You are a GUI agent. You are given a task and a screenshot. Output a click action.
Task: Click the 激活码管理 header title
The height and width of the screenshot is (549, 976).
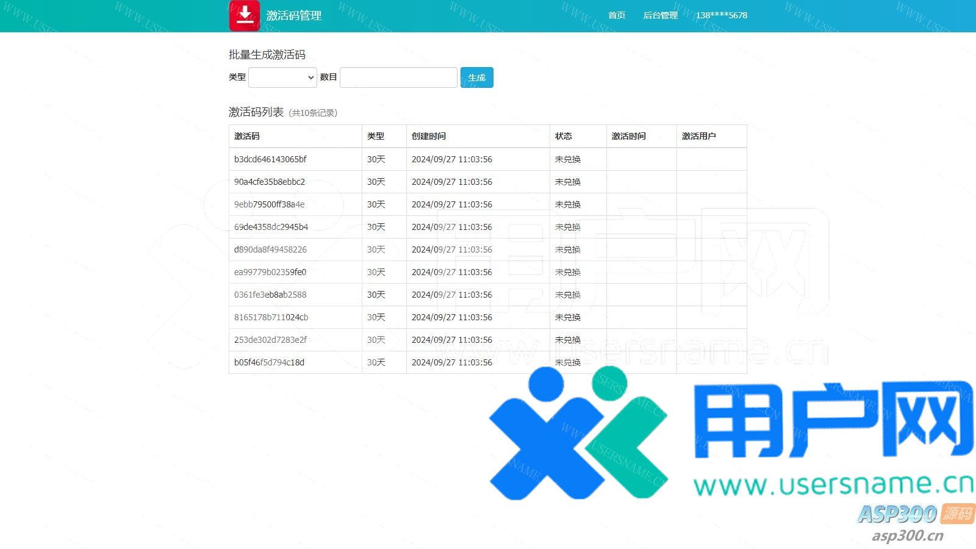(x=294, y=16)
